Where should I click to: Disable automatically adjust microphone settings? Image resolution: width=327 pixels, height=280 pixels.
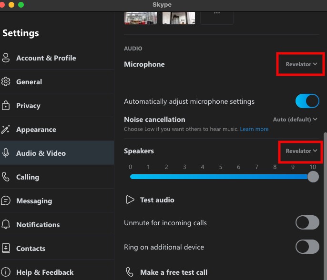[307, 101]
